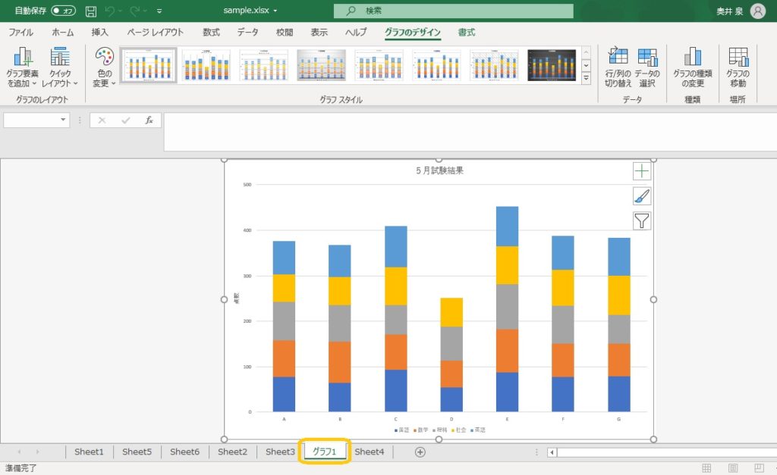777x475 pixels.
Task: Add a new sheet with plus button
Action: pyautogui.click(x=420, y=452)
